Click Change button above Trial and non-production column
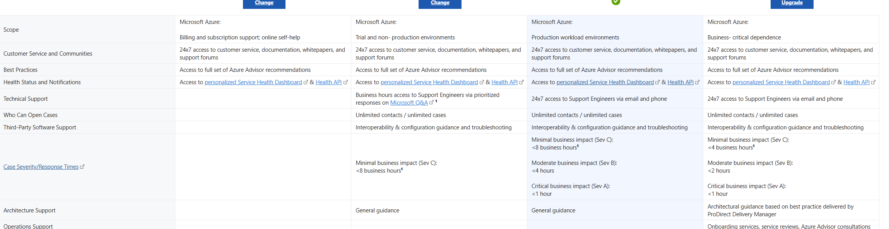889x229 pixels. (x=440, y=3)
